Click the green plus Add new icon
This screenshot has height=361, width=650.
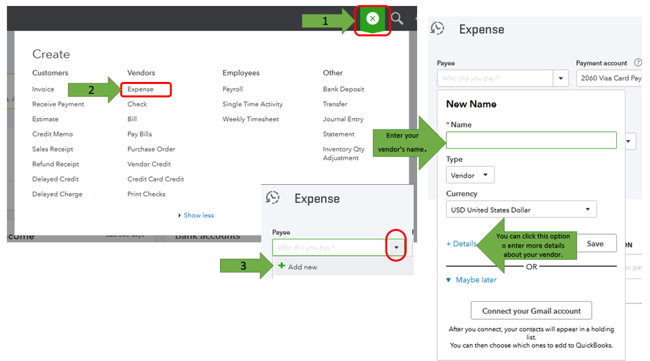282,265
